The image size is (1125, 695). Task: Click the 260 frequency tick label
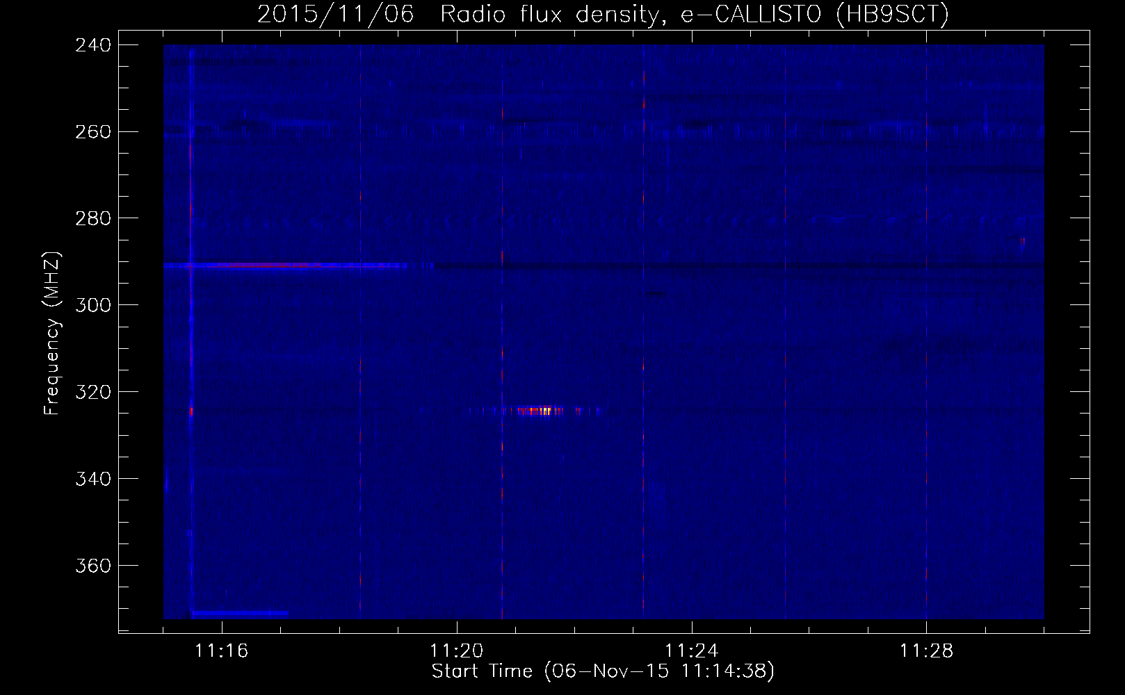click(x=93, y=131)
